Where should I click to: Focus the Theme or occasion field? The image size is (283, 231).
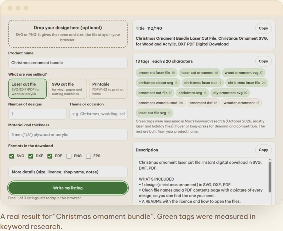(98, 114)
